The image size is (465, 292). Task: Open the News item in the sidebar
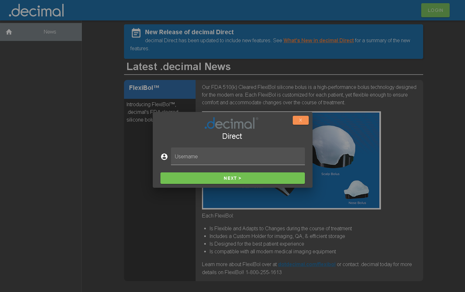point(50,32)
